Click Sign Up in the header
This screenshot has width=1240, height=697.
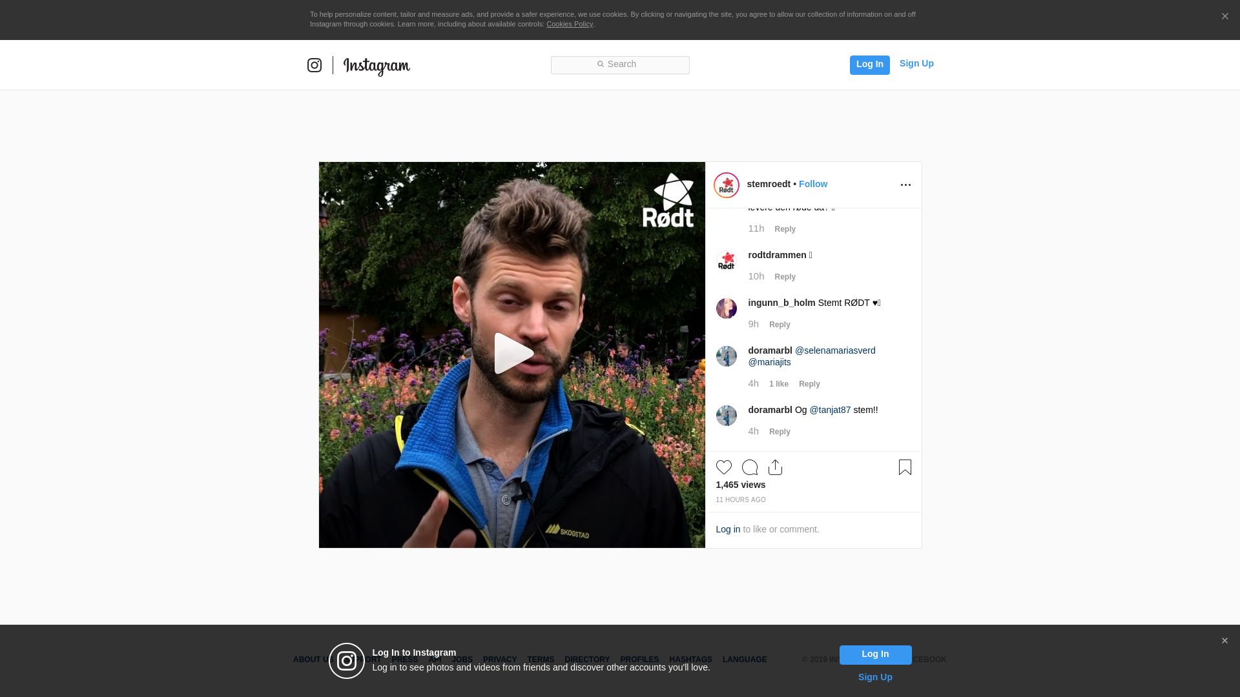click(916, 63)
